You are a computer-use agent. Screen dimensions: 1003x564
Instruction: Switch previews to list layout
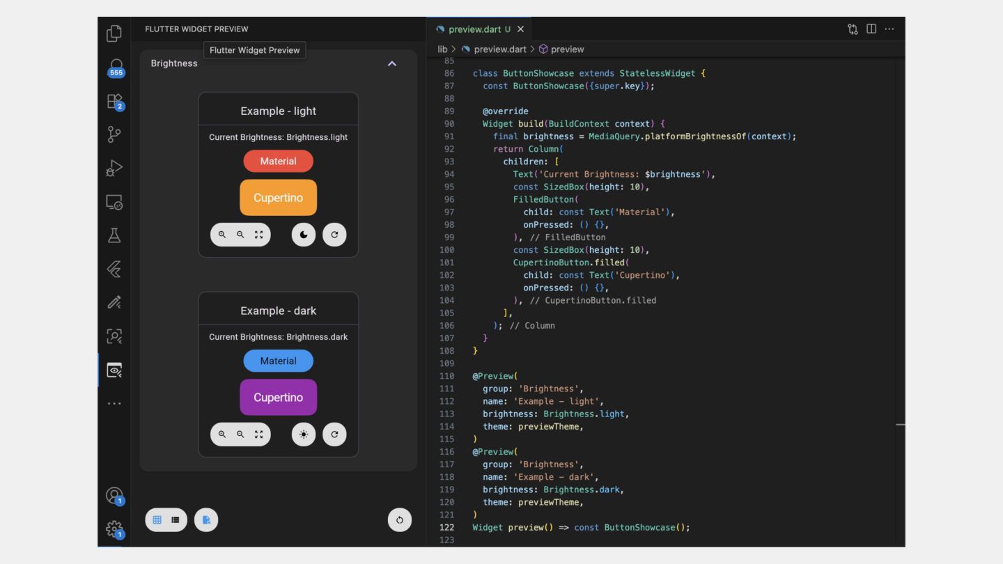[176, 519]
